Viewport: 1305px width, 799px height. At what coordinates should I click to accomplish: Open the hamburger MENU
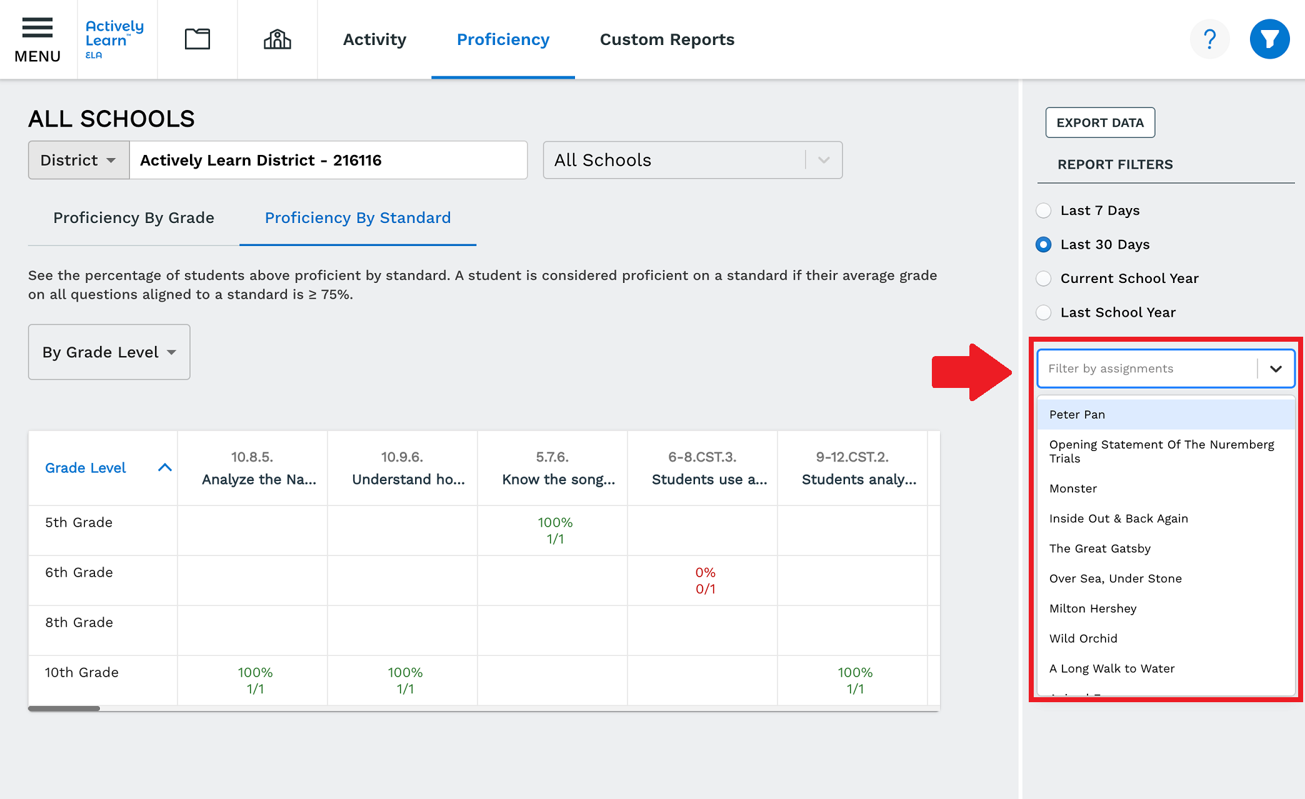click(x=37, y=40)
